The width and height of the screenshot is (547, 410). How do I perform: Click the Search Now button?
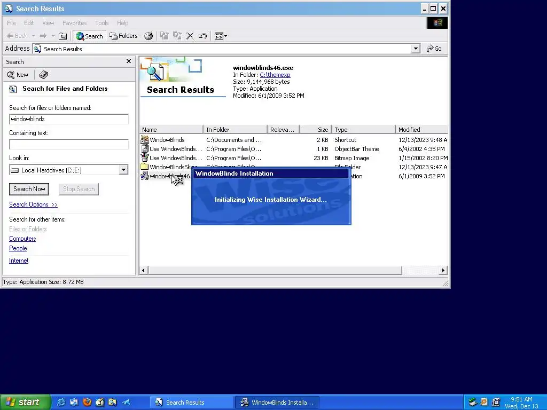click(29, 189)
